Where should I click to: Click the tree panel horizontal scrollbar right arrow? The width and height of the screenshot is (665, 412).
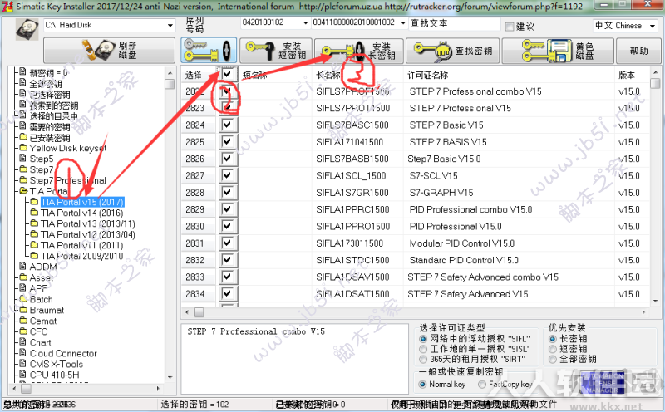(x=158, y=388)
